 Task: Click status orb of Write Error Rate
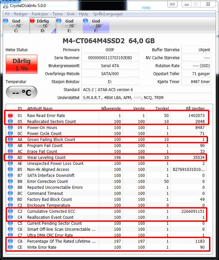(10, 247)
